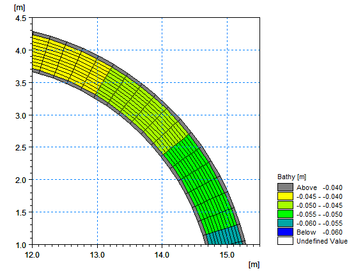Click the x-axis label 13.0

(x=97, y=255)
